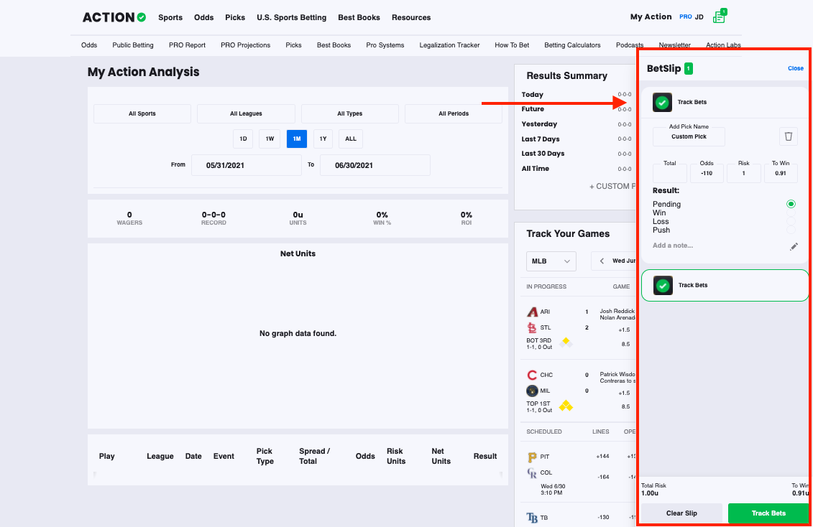Click the Arizona Diamondbacks team logo
This screenshot has width=813, height=527.
click(532, 312)
